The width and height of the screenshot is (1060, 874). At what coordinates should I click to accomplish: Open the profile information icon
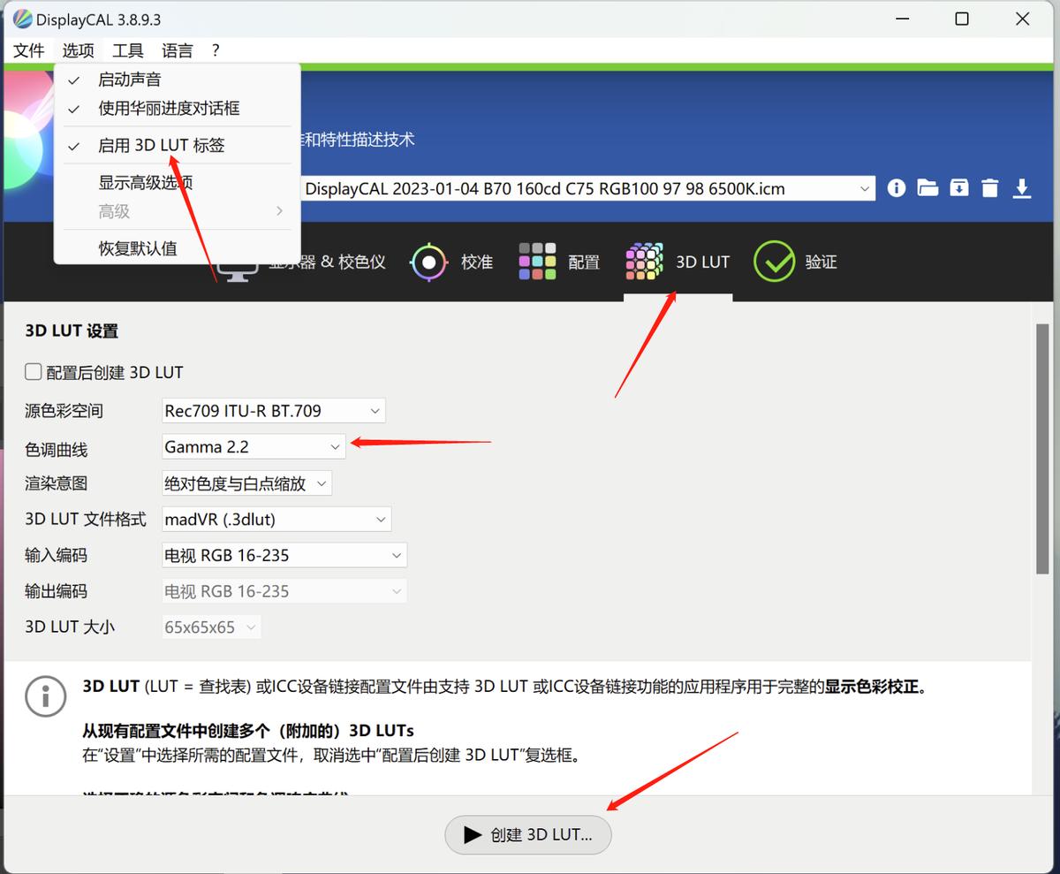pyautogui.click(x=896, y=187)
